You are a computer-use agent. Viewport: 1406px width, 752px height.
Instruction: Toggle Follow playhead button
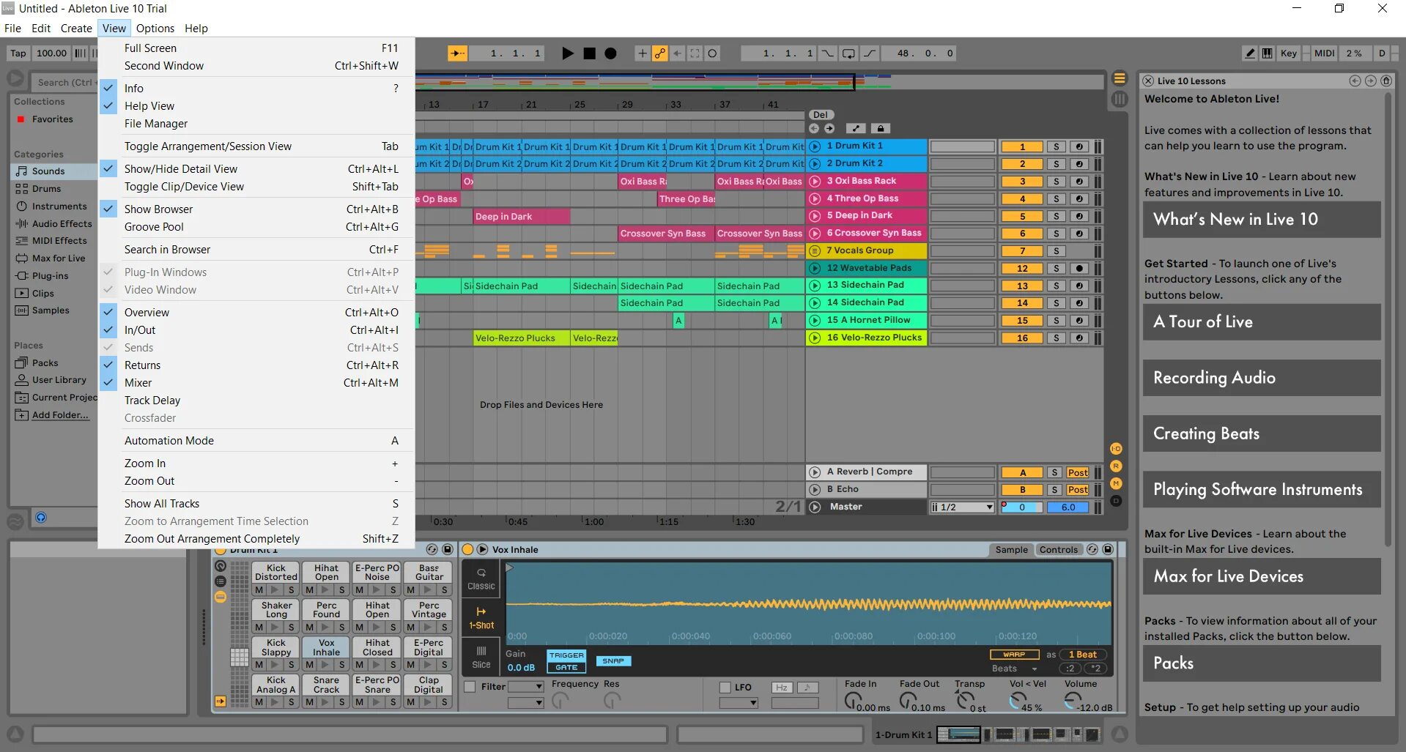(x=457, y=53)
